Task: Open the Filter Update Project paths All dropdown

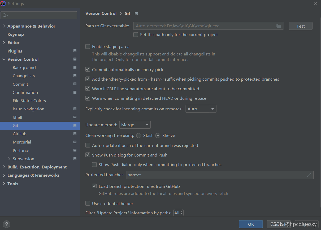Action: (x=178, y=213)
